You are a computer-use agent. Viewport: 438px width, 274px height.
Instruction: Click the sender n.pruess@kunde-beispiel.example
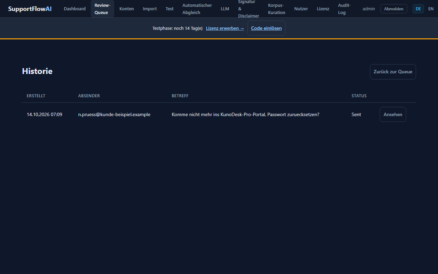click(x=114, y=114)
